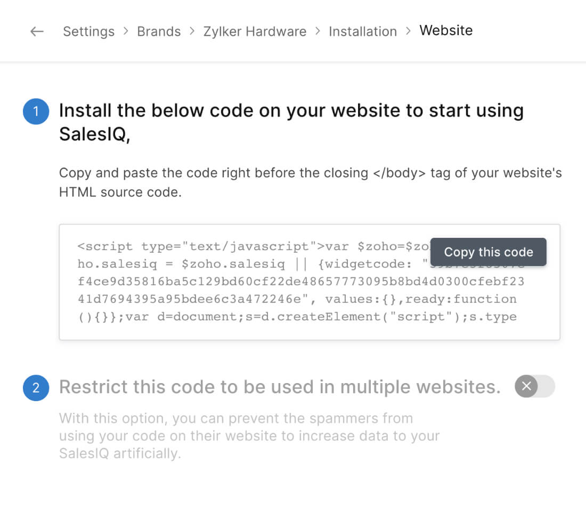
Task: Click the blue circle next to install instructions
Action: point(36,112)
